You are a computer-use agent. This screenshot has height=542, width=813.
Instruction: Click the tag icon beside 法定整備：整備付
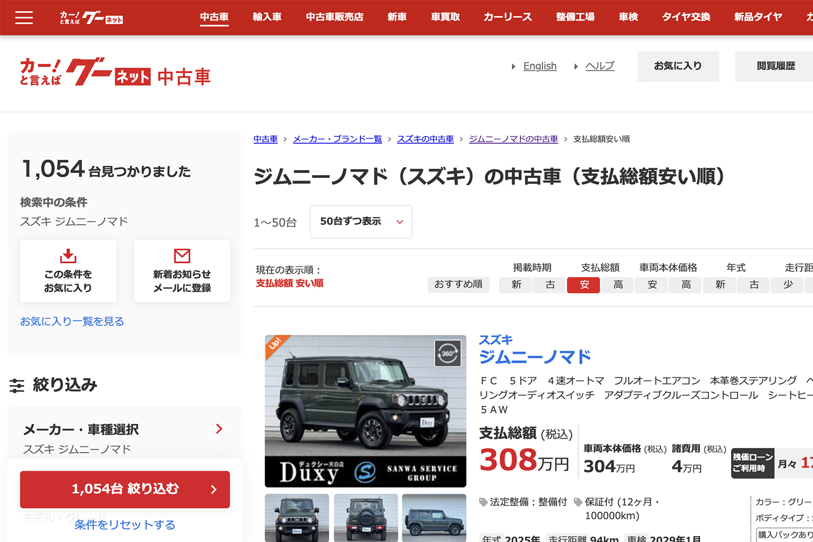[482, 502]
